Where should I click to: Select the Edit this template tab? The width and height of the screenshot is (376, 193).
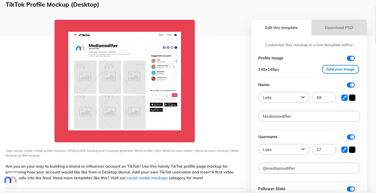pyautogui.click(x=282, y=27)
